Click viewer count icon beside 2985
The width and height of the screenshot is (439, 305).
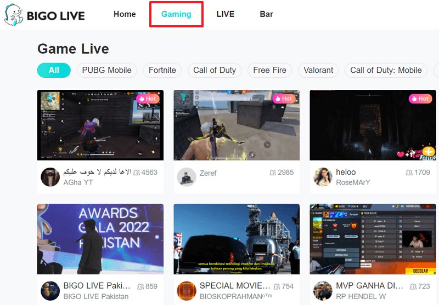click(273, 172)
